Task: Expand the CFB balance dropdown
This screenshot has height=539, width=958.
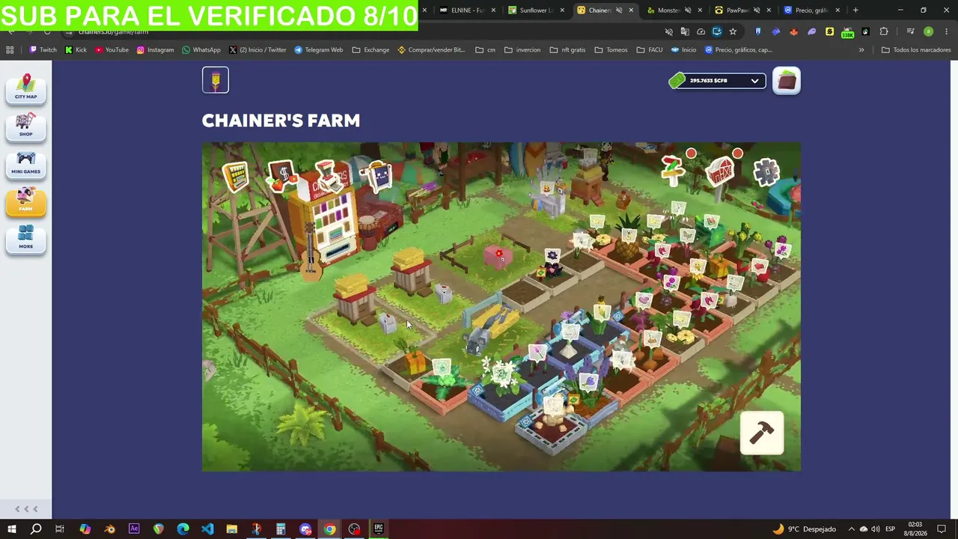Action: 754,81
